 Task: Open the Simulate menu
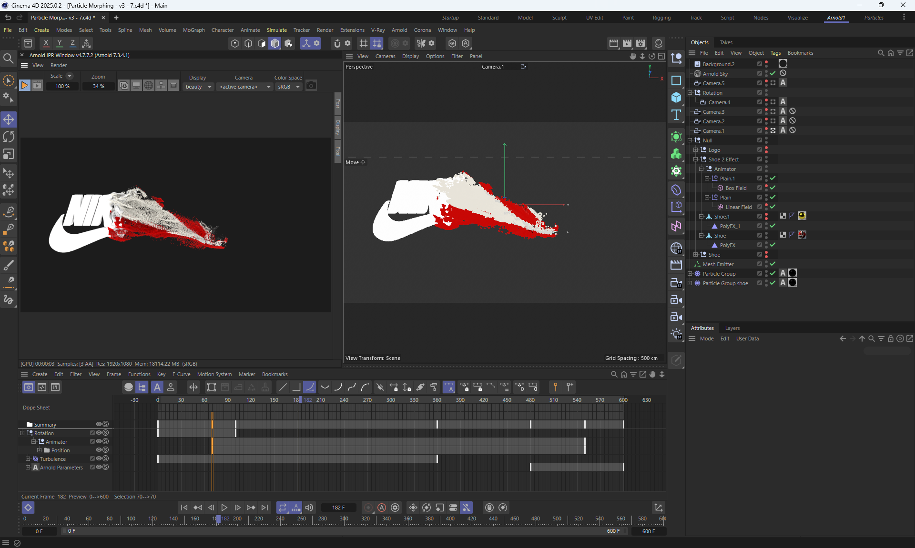(276, 30)
